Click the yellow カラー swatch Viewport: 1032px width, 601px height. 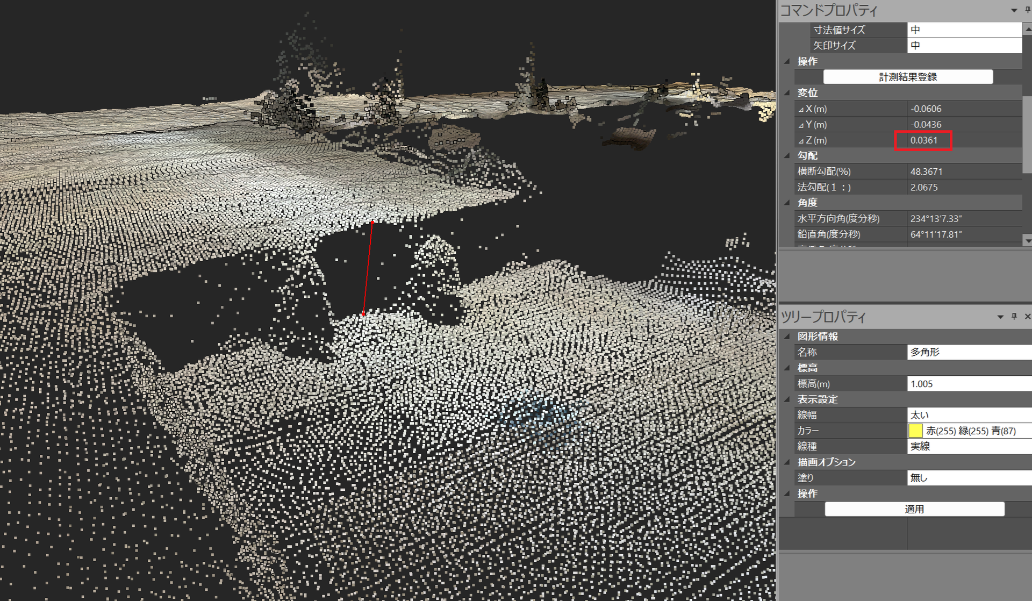click(x=915, y=431)
